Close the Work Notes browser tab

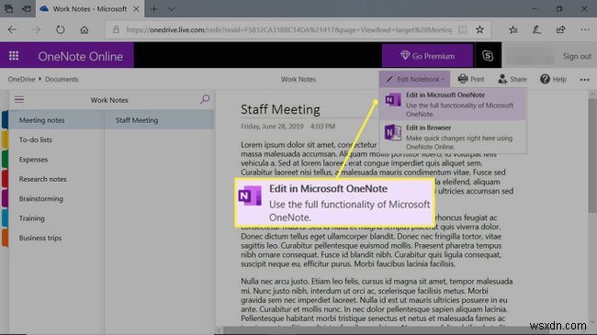(x=136, y=9)
